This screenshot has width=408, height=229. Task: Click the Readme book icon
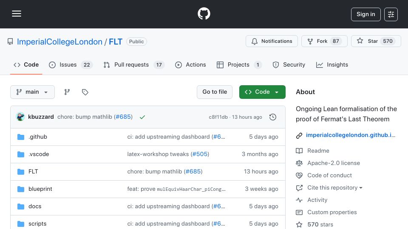tap(299, 151)
